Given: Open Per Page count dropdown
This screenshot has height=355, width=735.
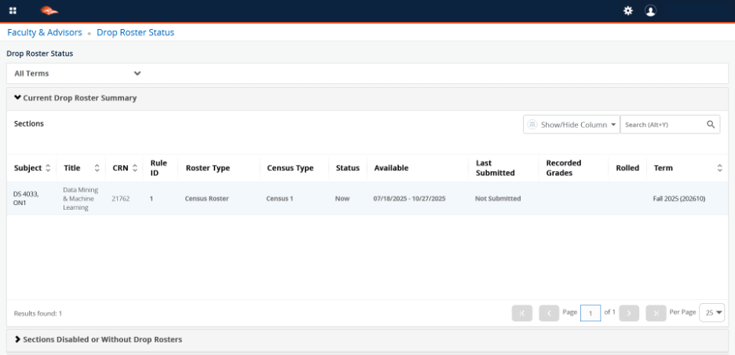Looking at the screenshot, I should click(713, 313).
